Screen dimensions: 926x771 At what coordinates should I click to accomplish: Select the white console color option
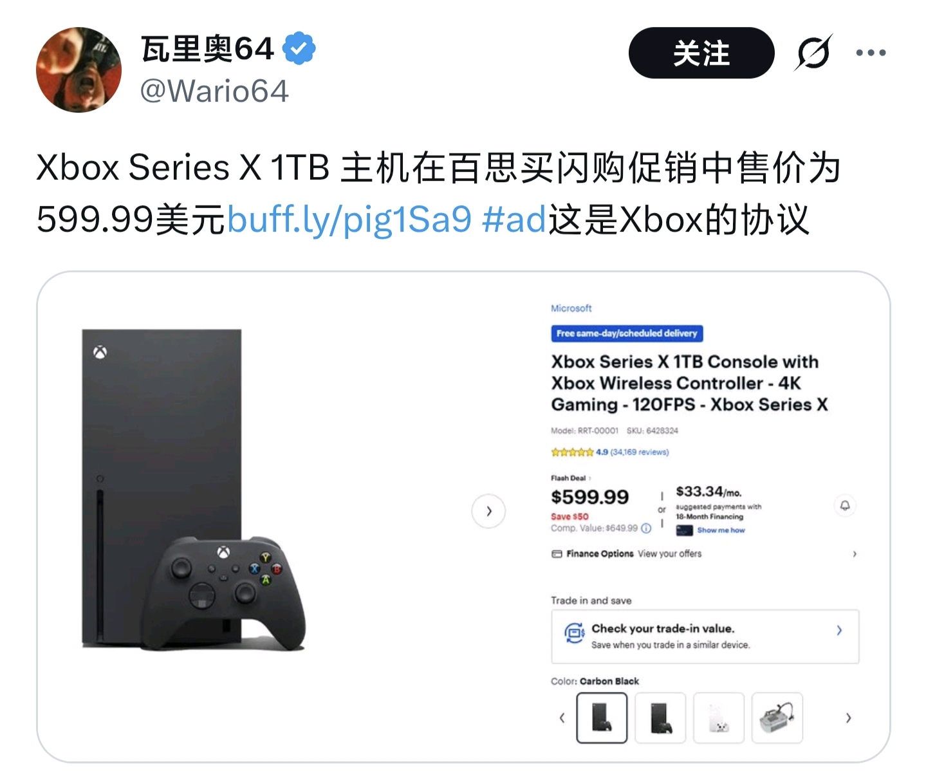(718, 718)
